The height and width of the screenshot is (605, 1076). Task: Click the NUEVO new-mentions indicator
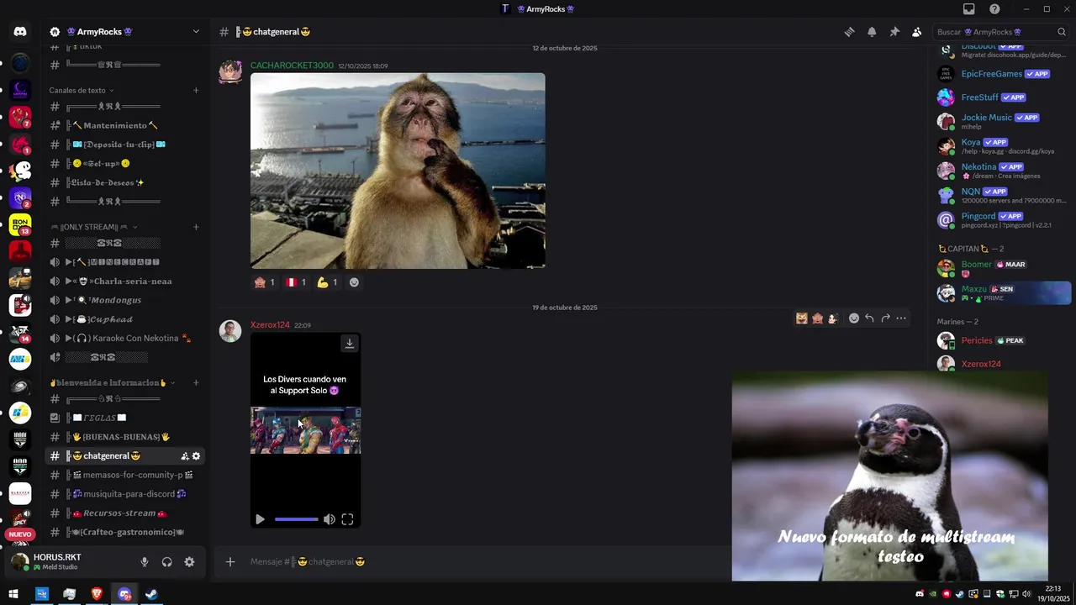pos(20,534)
